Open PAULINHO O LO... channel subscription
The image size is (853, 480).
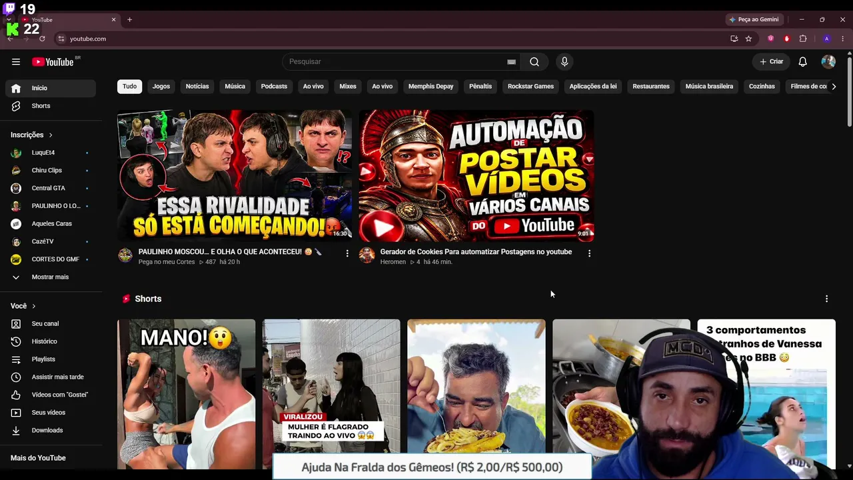click(x=51, y=206)
